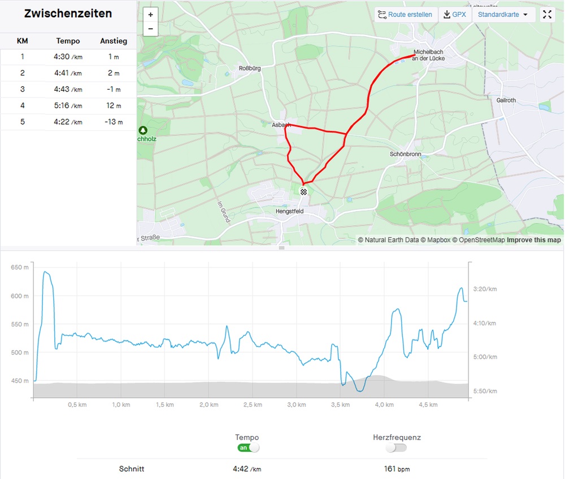This screenshot has height=479, width=565.
Task: Select the kilometer 1 split row
Action: (x=68, y=56)
